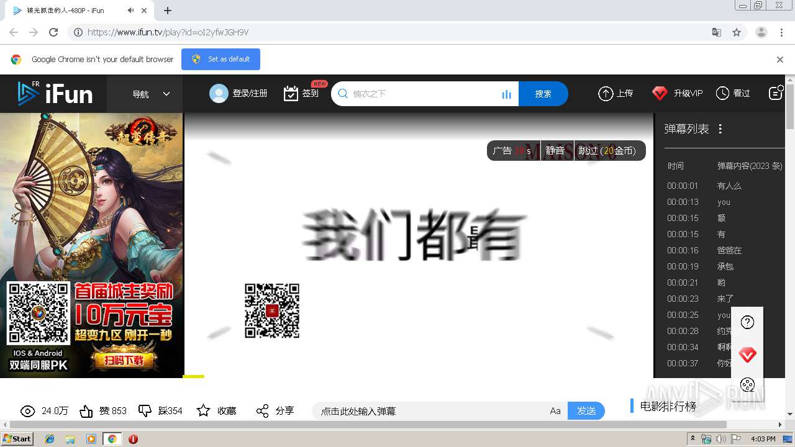The image size is (795, 447).
Task: Open file explorer from taskbar
Action: point(70,439)
